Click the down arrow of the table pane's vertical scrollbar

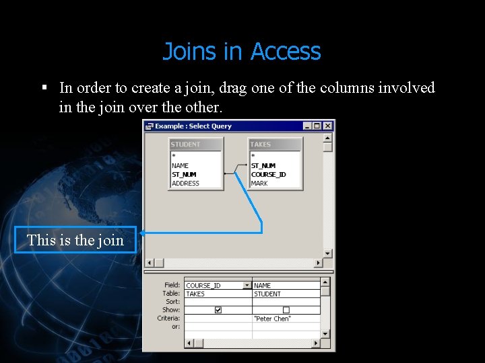coord(327,253)
